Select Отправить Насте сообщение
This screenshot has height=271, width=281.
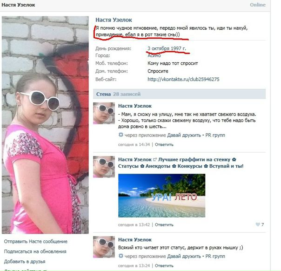[x=36, y=241]
